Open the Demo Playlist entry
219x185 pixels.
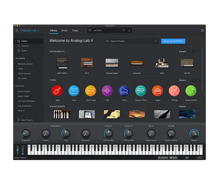pyautogui.click(x=24, y=91)
